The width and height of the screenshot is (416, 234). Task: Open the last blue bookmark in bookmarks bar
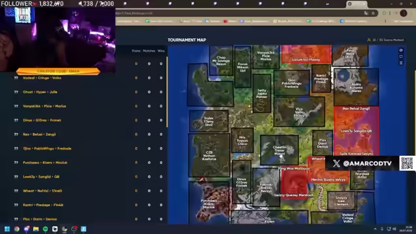click(354, 21)
